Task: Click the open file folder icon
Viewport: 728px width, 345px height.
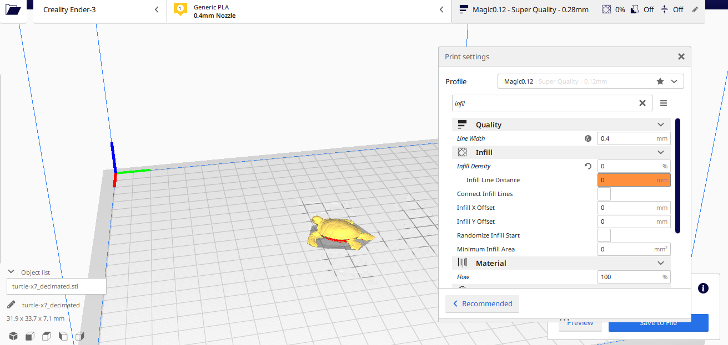Action: 12,9
